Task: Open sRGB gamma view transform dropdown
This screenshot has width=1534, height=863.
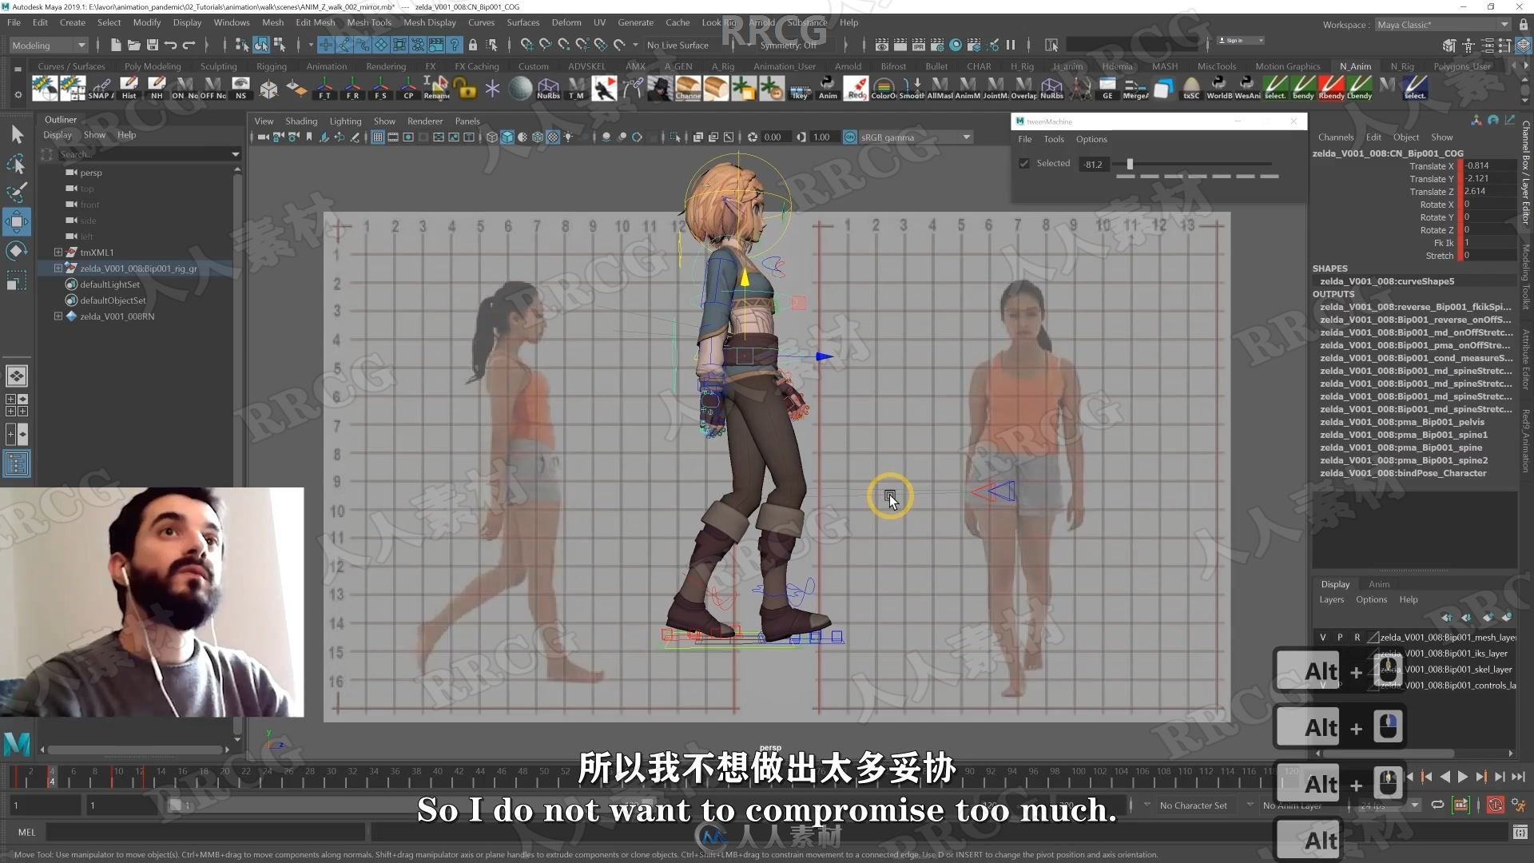Action: 916,137
